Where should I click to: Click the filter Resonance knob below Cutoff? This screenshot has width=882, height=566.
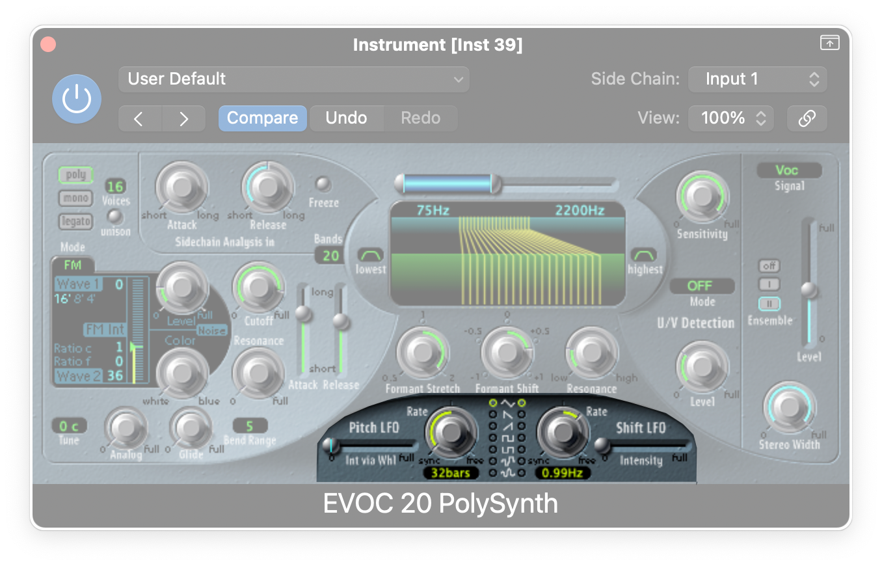point(258,373)
